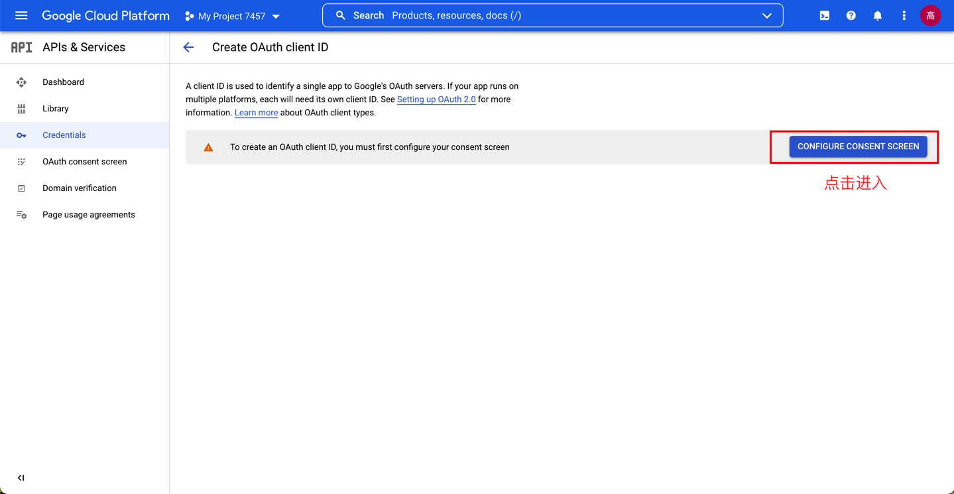The image size is (954, 494).
Task: Open Library in the sidebar
Action: pyautogui.click(x=85, y=109)
